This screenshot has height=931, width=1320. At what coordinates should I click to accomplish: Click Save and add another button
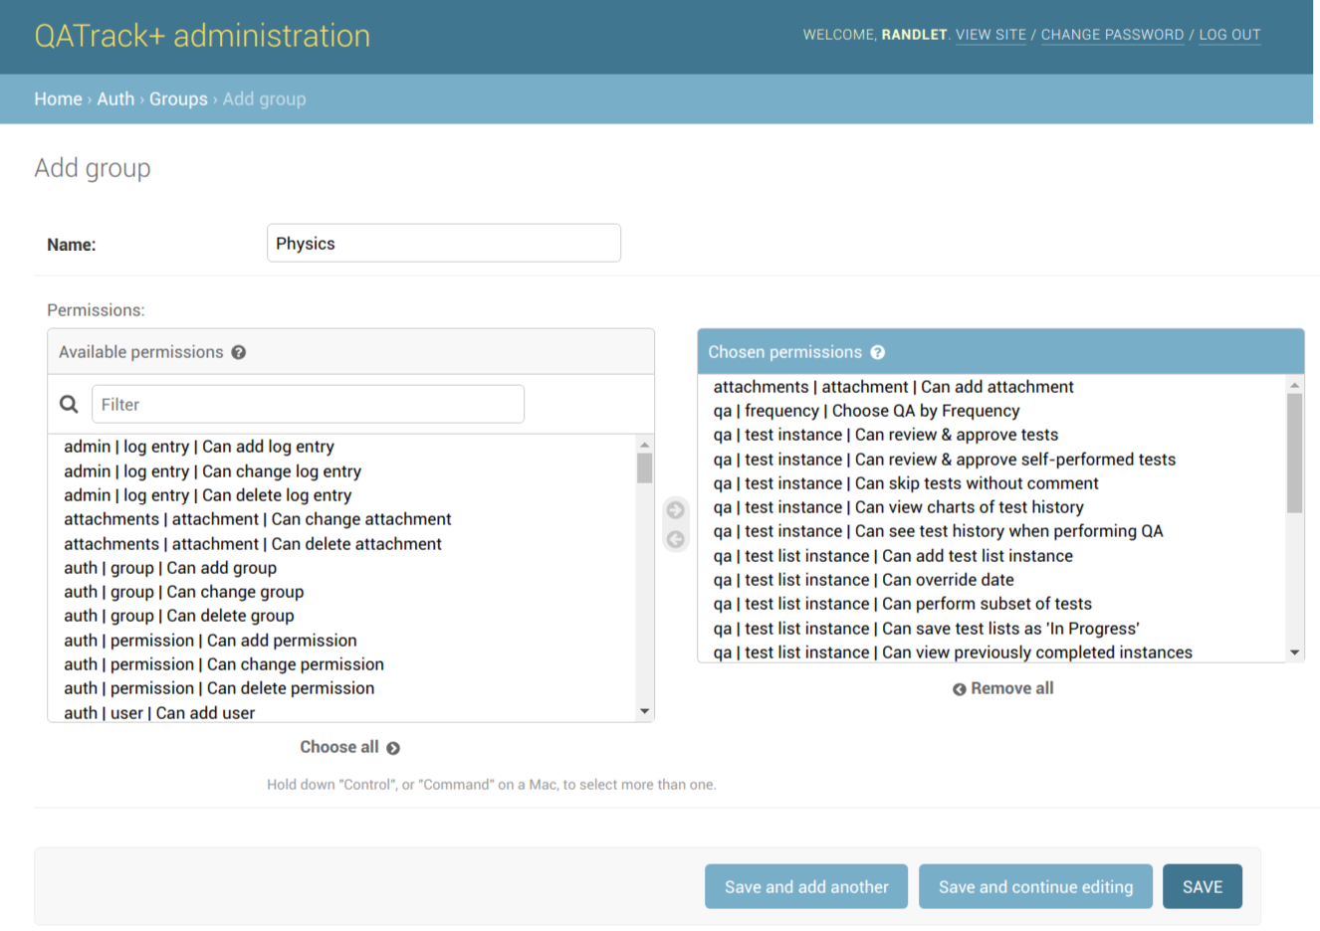coord(806,886)
